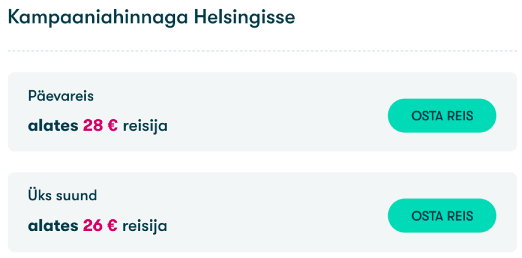Click reisija text beside 26 € price
This screenshot has width=522, height=258.
tap(145, 225)
